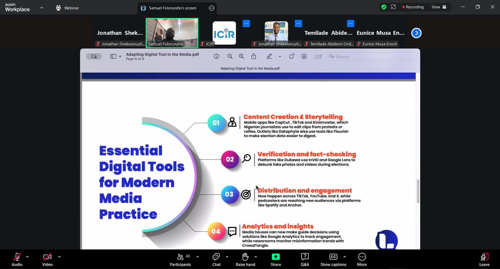Open ICIR tile more options button
Screen dimensions: 500x269
[246, 23]
